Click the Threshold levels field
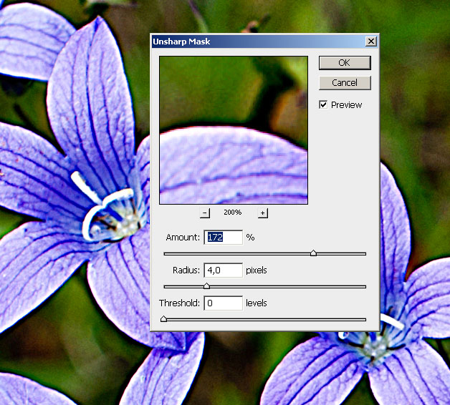 (224, 303)
